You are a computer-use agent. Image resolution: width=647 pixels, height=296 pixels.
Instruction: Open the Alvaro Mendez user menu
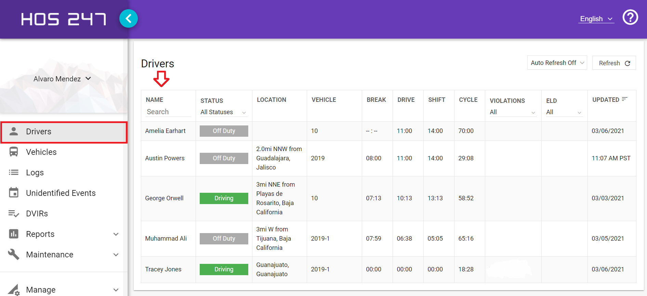click(62, 79)
